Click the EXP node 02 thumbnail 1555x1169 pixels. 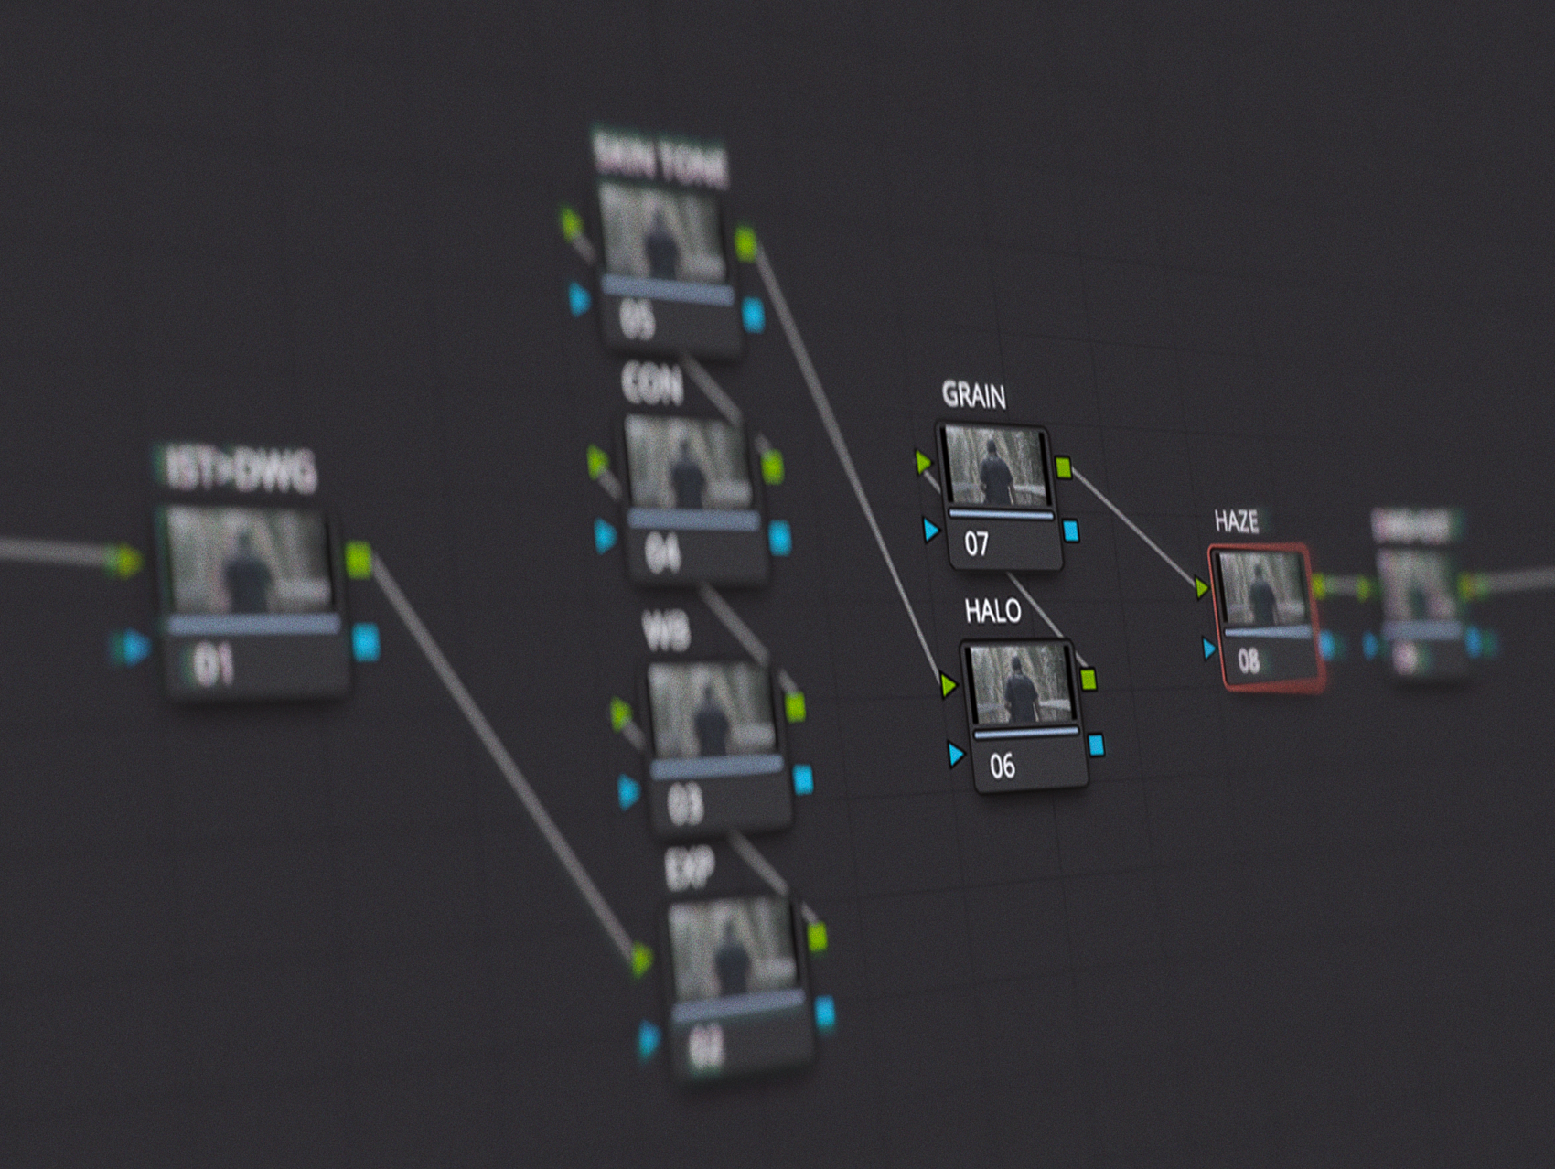pyautogui.click(x=733, y=947)
